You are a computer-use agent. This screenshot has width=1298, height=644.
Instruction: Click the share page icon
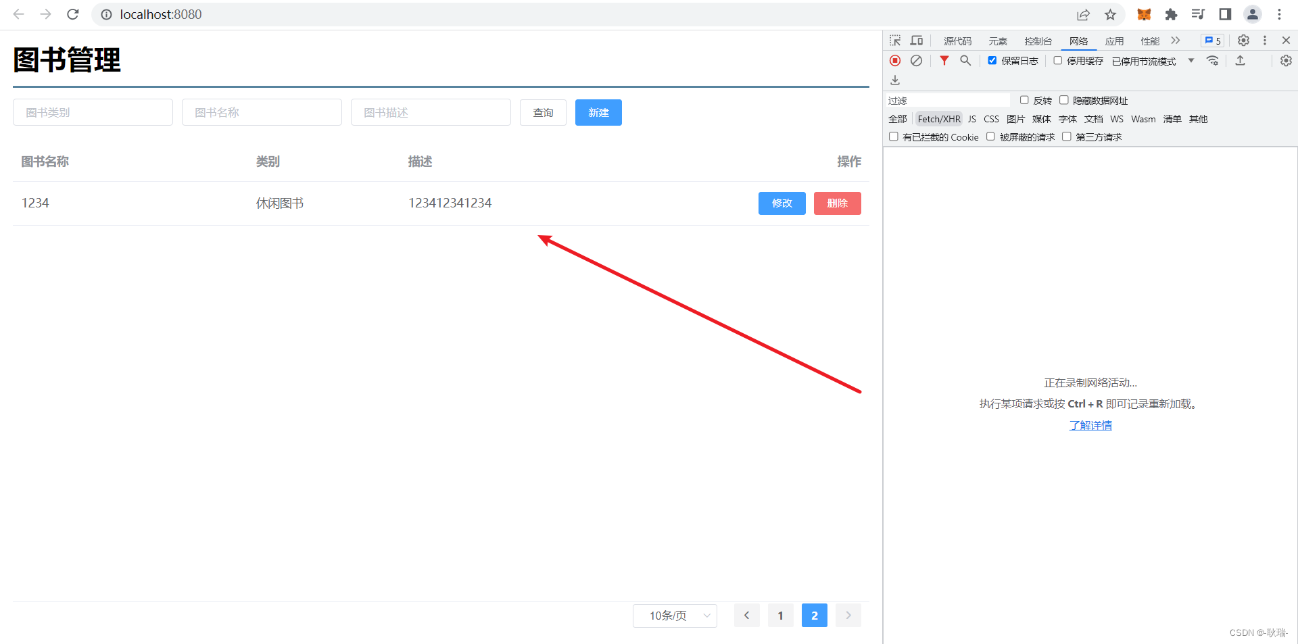1083,14
